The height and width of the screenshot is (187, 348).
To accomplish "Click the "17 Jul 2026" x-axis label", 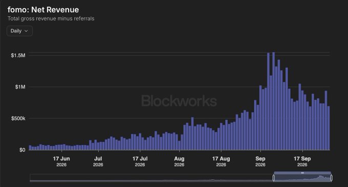I will click(140, 161).
